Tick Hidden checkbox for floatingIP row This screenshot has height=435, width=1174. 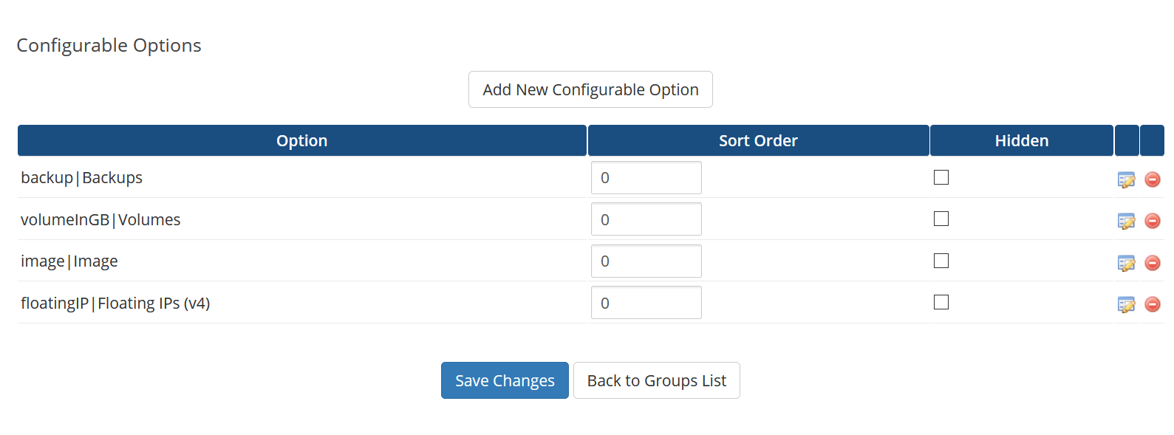coord(941,302)
